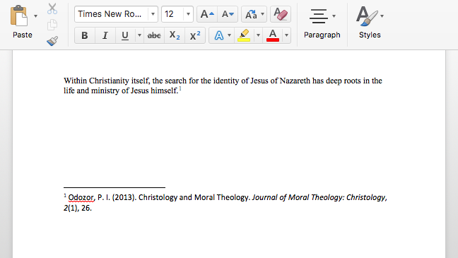
Task: Toggle strikethrough abc formatting
Action: tap(154, 35)
